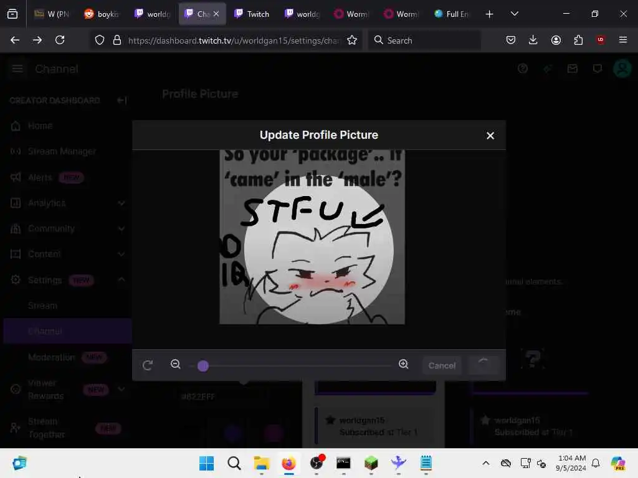Go back to previous page
This screenshot has width=638, height=478.
[x=15, y=40]
